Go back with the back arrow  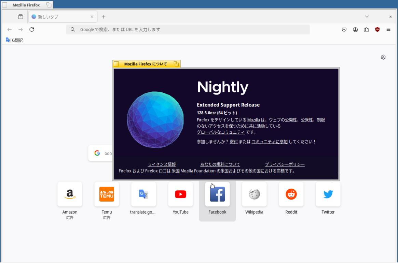tap(10, 30)
